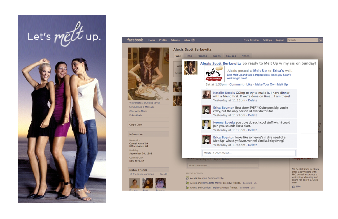Screen dimensions: 338x219
Task: Open View Photos of Alexis (246)
Action: [x=144, y=103]
